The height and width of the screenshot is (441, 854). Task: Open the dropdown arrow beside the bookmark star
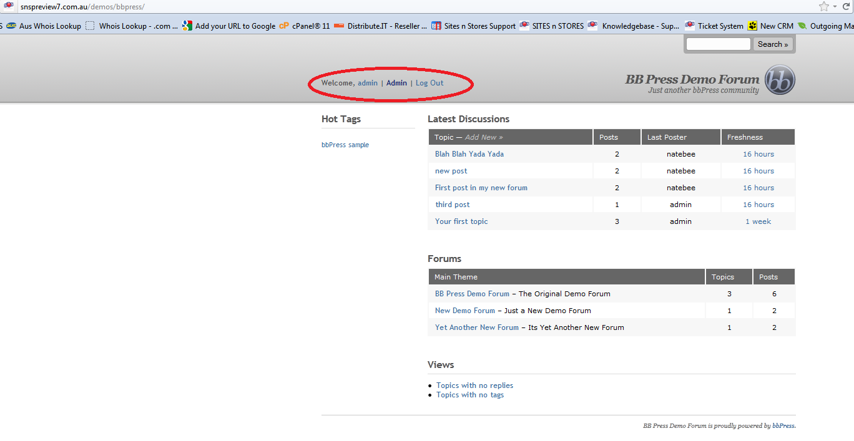tap(835, 6)
